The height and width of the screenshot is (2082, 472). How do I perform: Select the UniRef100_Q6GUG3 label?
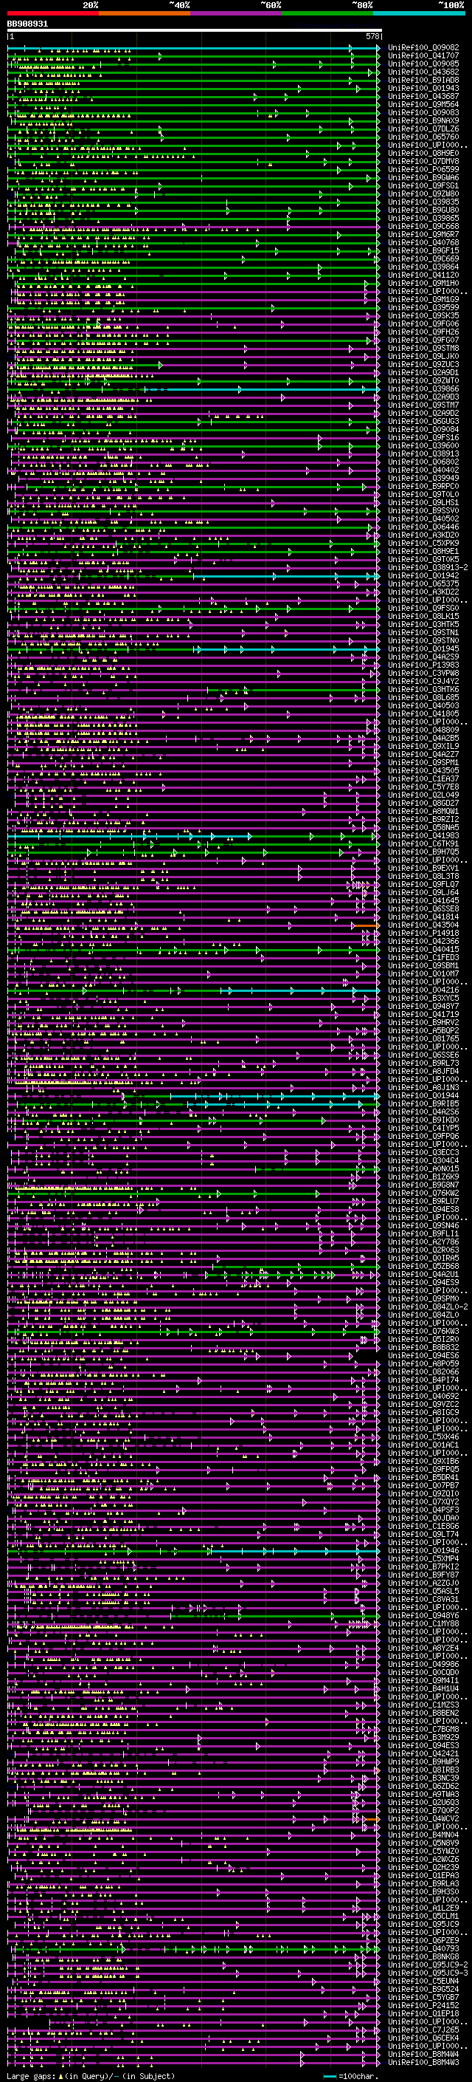(x=423, y=421)
